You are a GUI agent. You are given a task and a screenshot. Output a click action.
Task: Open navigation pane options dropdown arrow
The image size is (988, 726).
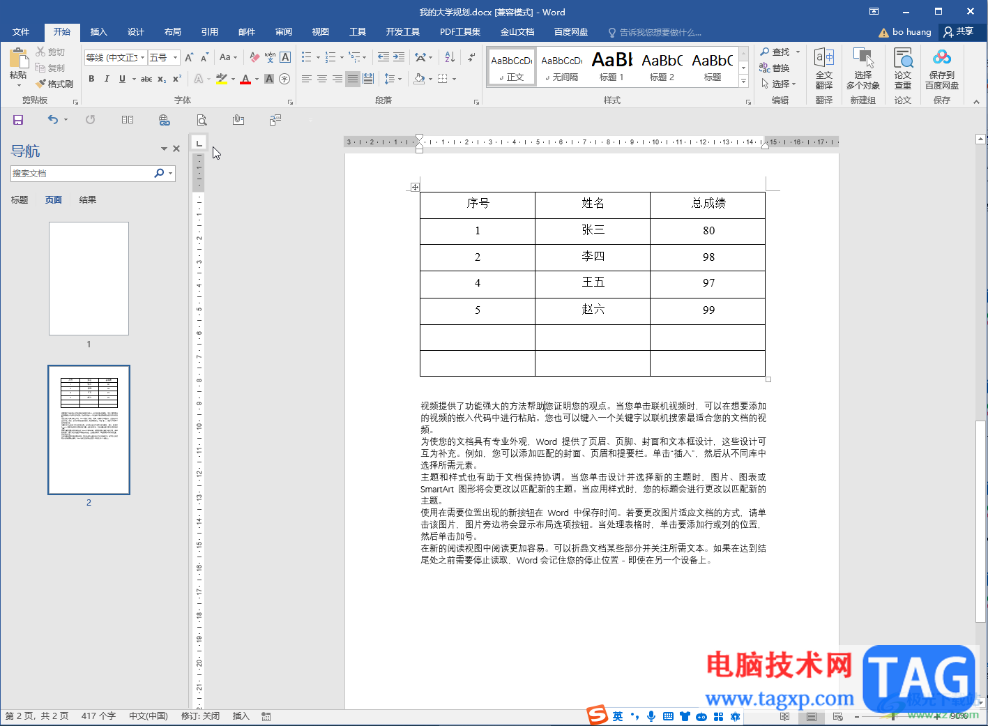point(164,149)
